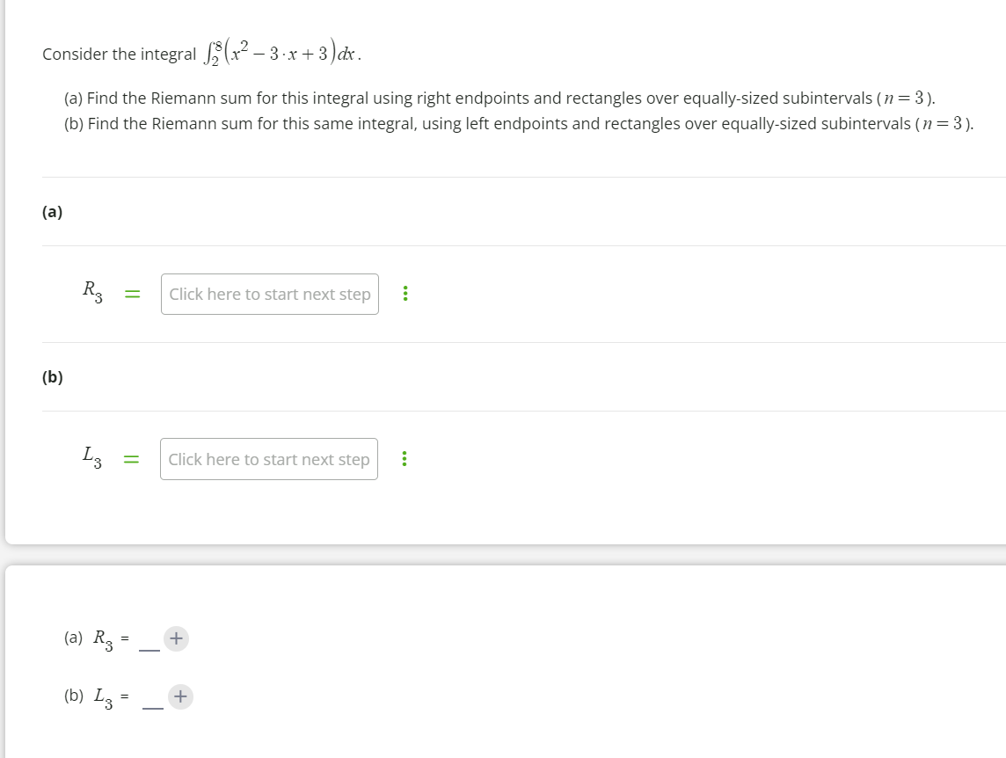Click the plus icon next to answer (b) L₃

coord(180,696)
